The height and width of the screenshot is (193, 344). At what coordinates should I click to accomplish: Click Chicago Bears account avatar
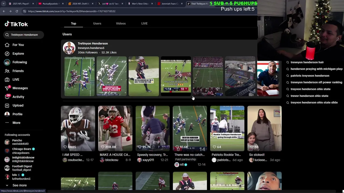point(7,151)
